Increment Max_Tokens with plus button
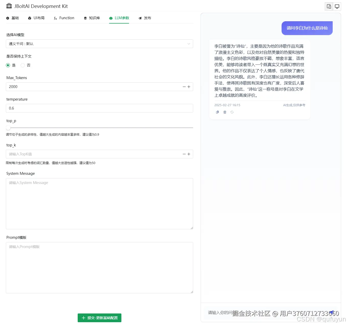347x325 pixels. [189, 87]
